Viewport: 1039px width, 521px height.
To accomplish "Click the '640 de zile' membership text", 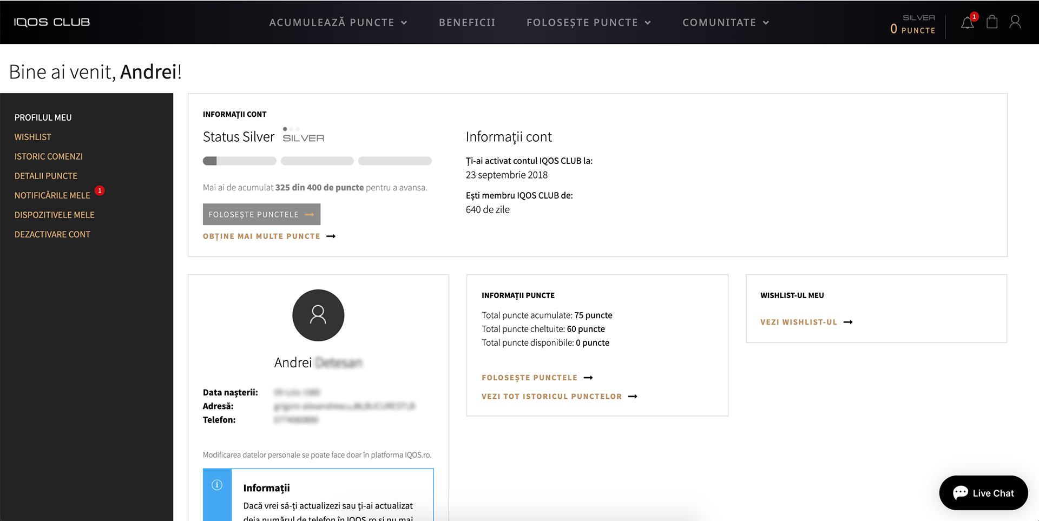I will point(488,209).
